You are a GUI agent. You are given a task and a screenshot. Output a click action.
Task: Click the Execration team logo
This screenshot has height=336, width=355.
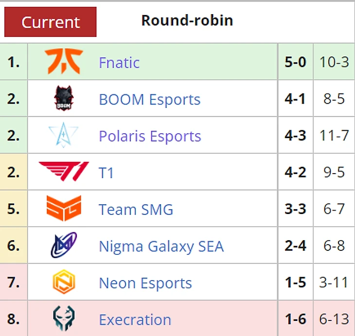(64, 318)
